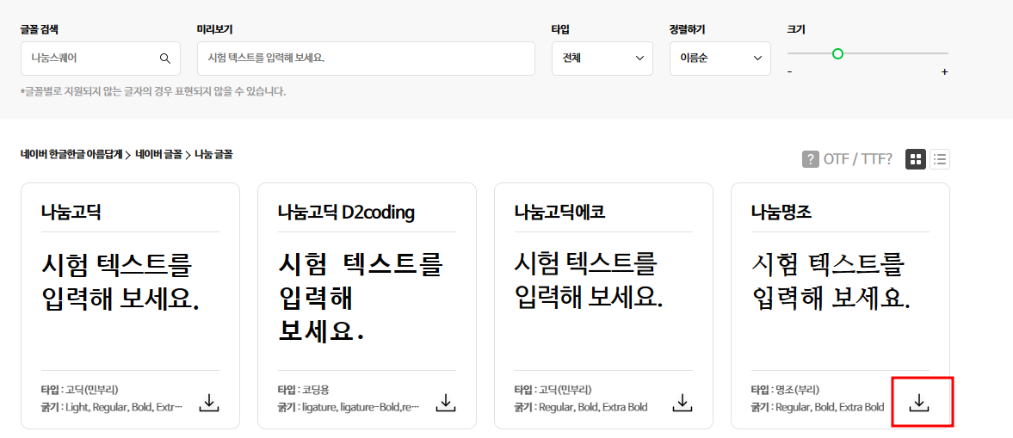Click the 타입 : 명조(부리) text
Viewport: 1013px width, 438px height.
(785, 390)
